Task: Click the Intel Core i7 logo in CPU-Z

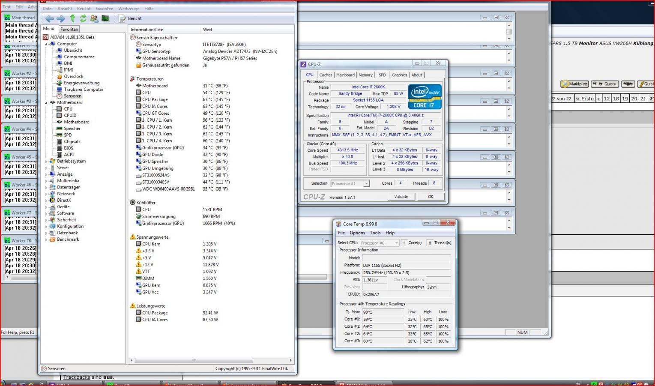Action: (x=425, y=96)
